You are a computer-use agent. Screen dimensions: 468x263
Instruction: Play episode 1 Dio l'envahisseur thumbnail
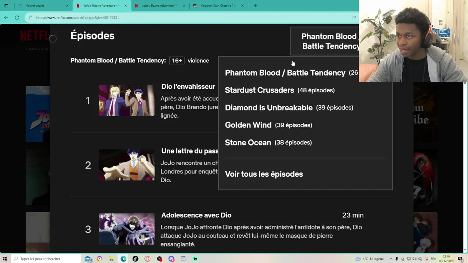[127, 100]
